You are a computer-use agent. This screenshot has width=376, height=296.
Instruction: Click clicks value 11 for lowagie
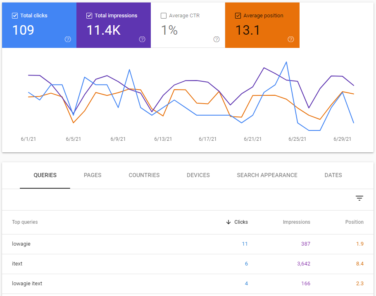click(x=245, y=244)
